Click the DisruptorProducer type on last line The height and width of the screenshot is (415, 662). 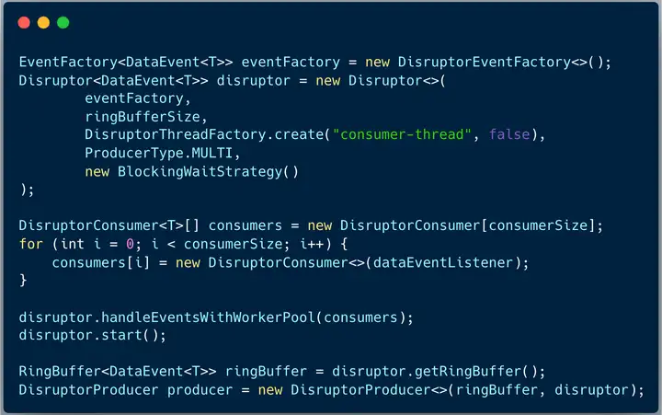[88, 389]
